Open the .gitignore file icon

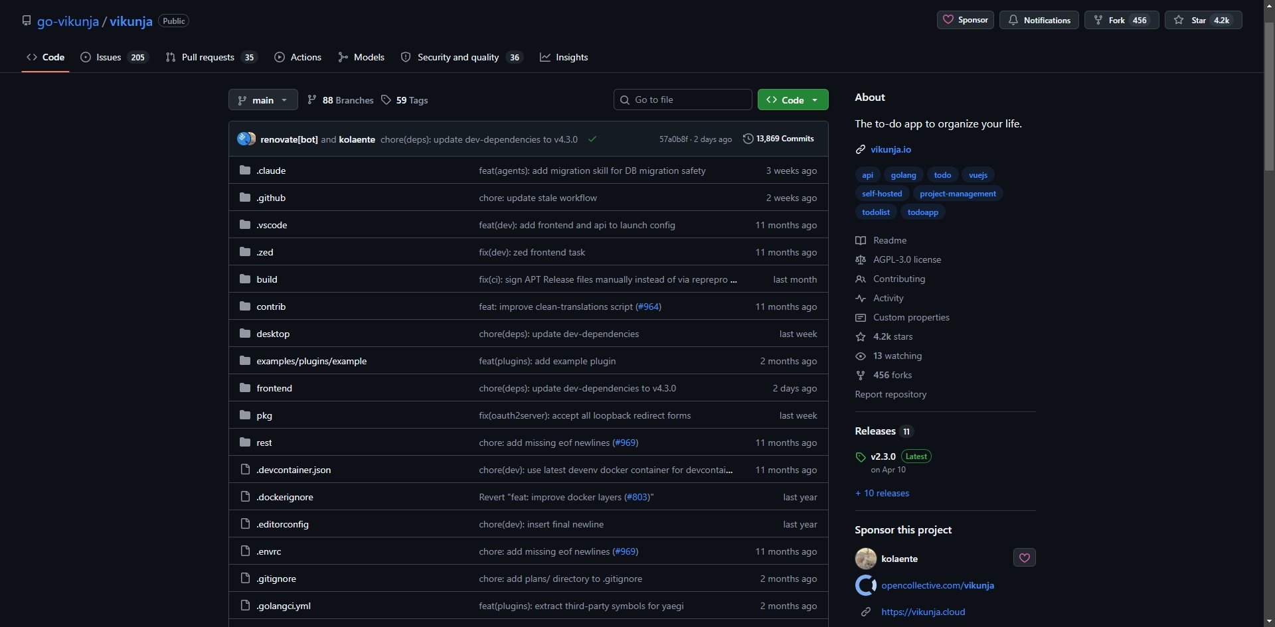(x=245, y=579)
